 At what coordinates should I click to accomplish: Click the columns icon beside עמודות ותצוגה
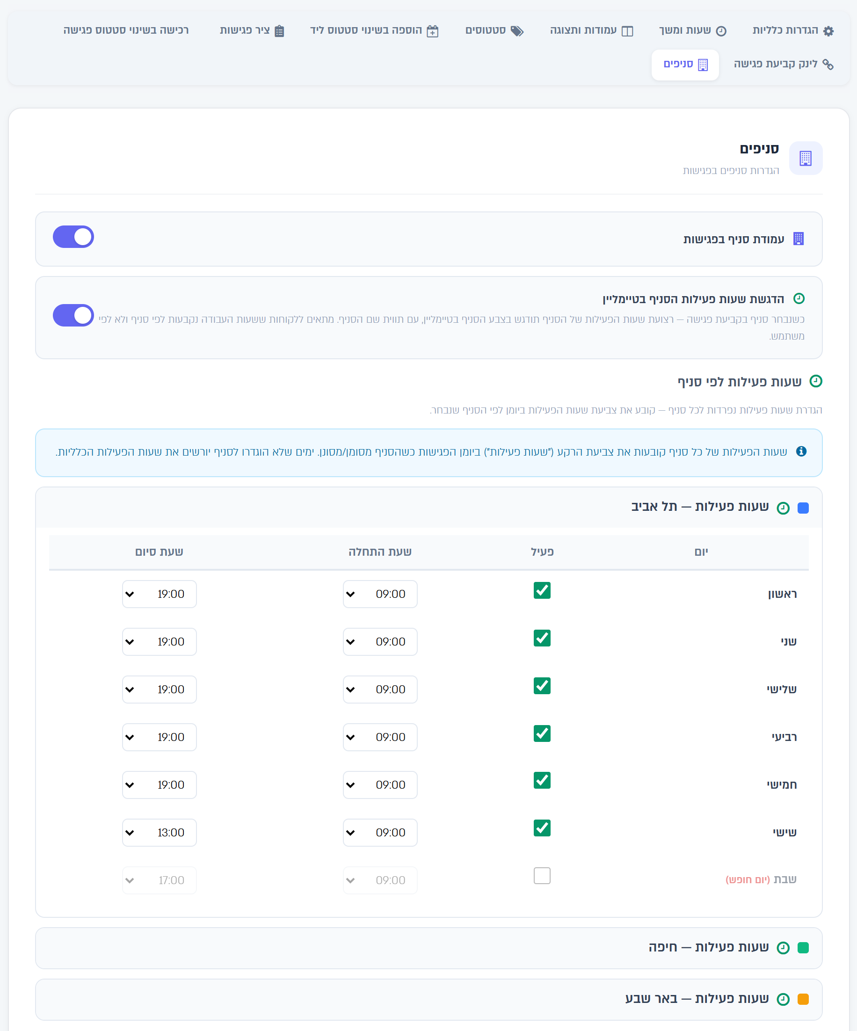(627, 31)
